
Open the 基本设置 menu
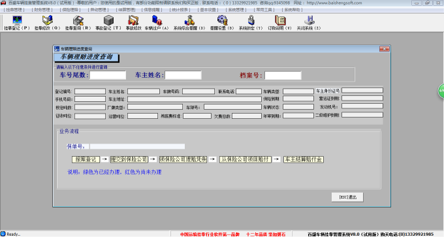click(x=208, y=10)
